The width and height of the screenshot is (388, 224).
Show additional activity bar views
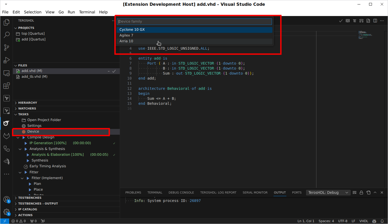pos(7,174)
